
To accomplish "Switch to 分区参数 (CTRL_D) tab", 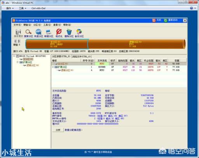I will click(x=61, y=57).
